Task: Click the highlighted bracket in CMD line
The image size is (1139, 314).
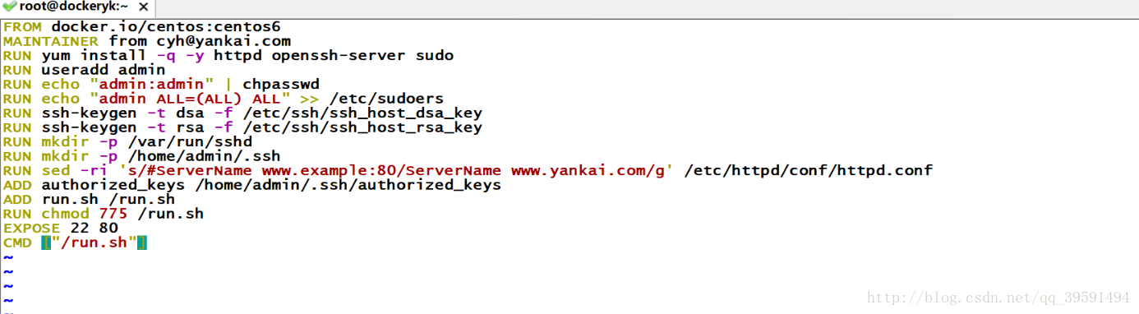Action: point(46,242)
